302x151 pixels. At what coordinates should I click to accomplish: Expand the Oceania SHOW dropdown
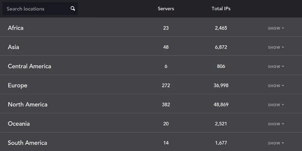click(276, 124)
